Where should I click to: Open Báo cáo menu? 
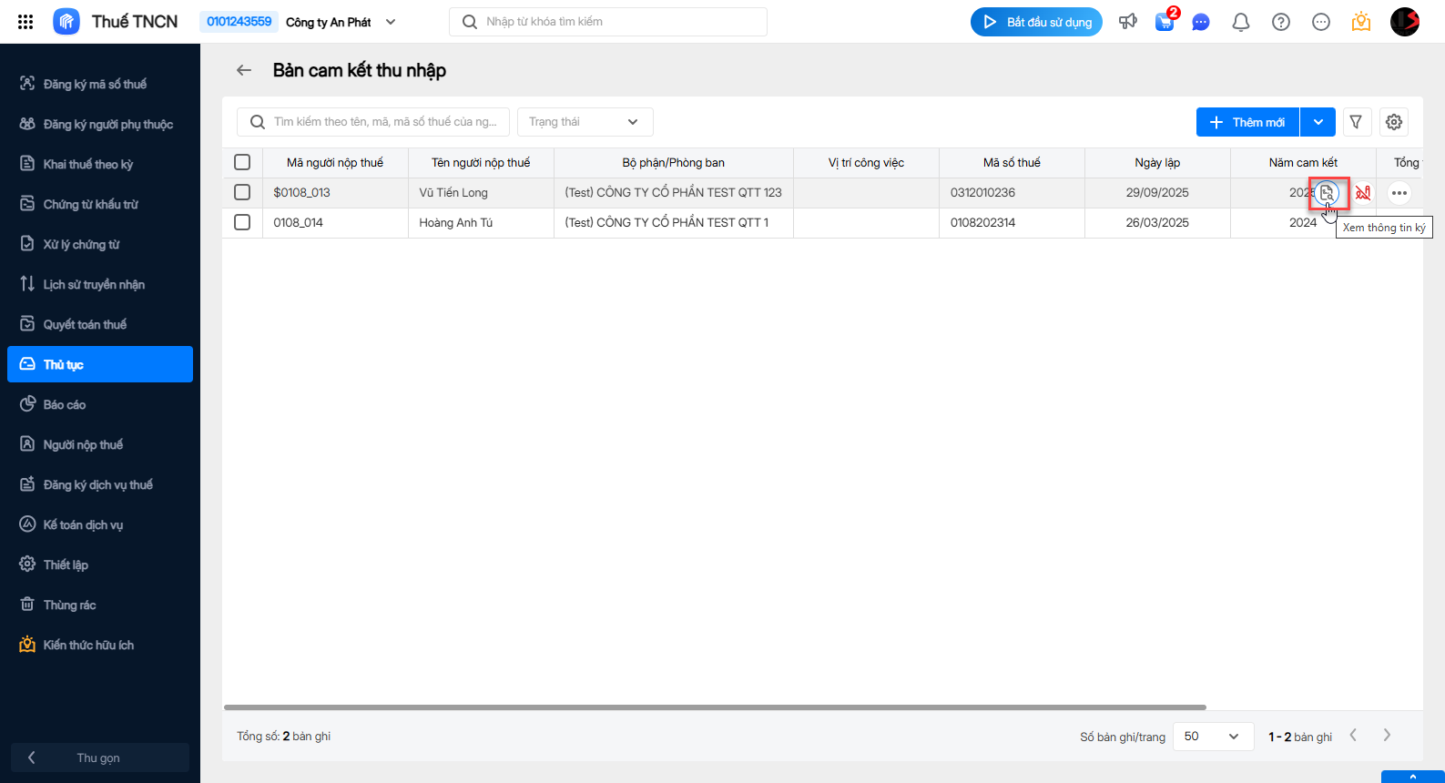point(100,404)
